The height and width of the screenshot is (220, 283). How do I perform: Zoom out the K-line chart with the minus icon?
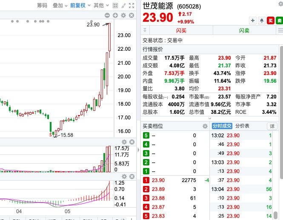[107, 15]
